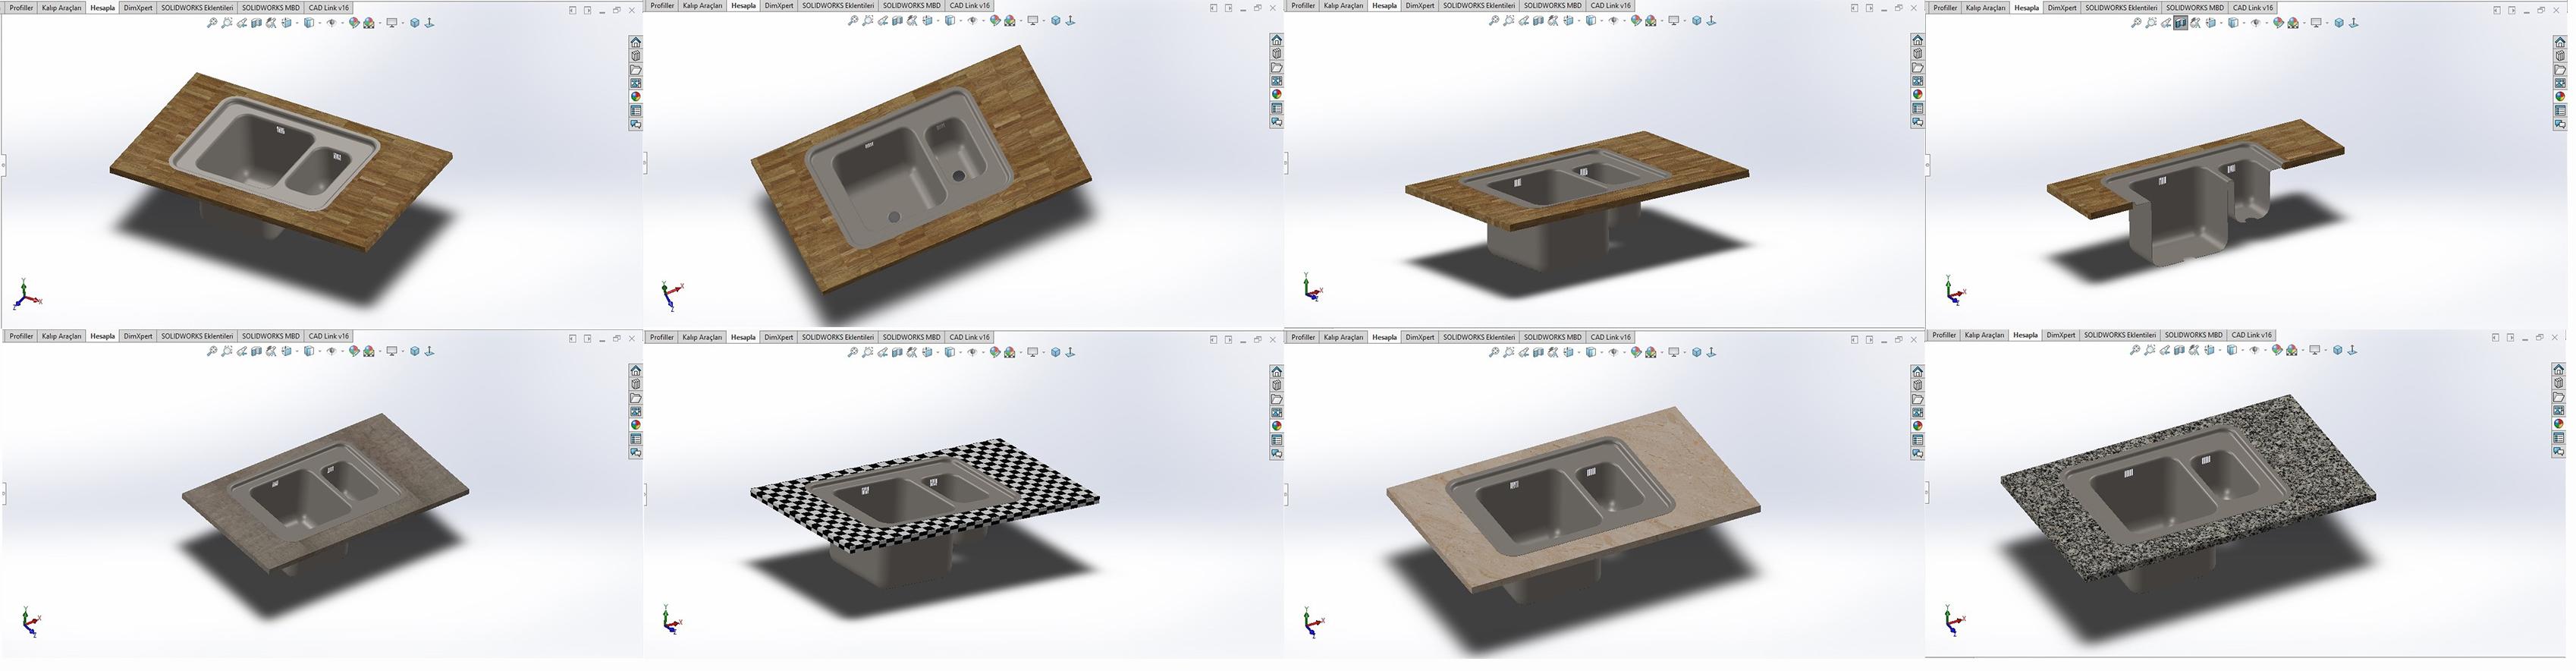Toggle Section View in top-left wood panel

[257, 23]
